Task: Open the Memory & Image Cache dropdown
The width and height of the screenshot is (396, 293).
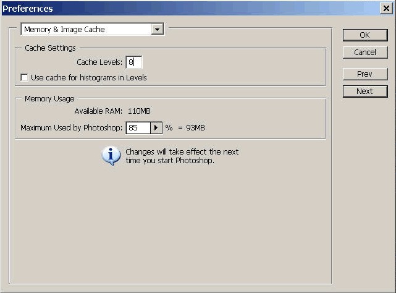Action: 93,29
